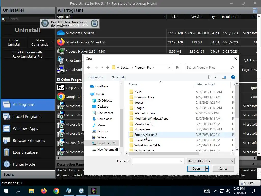Click the 7-Zip program icon in Other Programs
This screenshot has width=261, height=196.
(x=61, y=88)
